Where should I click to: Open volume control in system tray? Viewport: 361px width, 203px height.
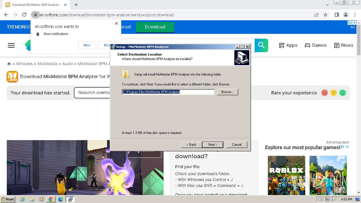321,199
